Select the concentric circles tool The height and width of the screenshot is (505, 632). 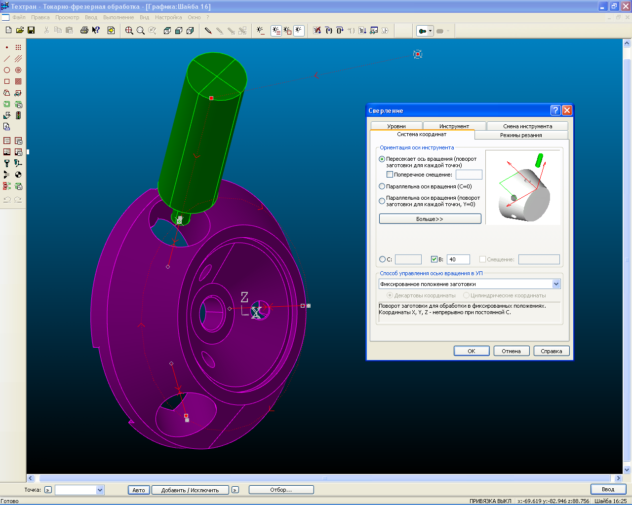tap(18, 70)
